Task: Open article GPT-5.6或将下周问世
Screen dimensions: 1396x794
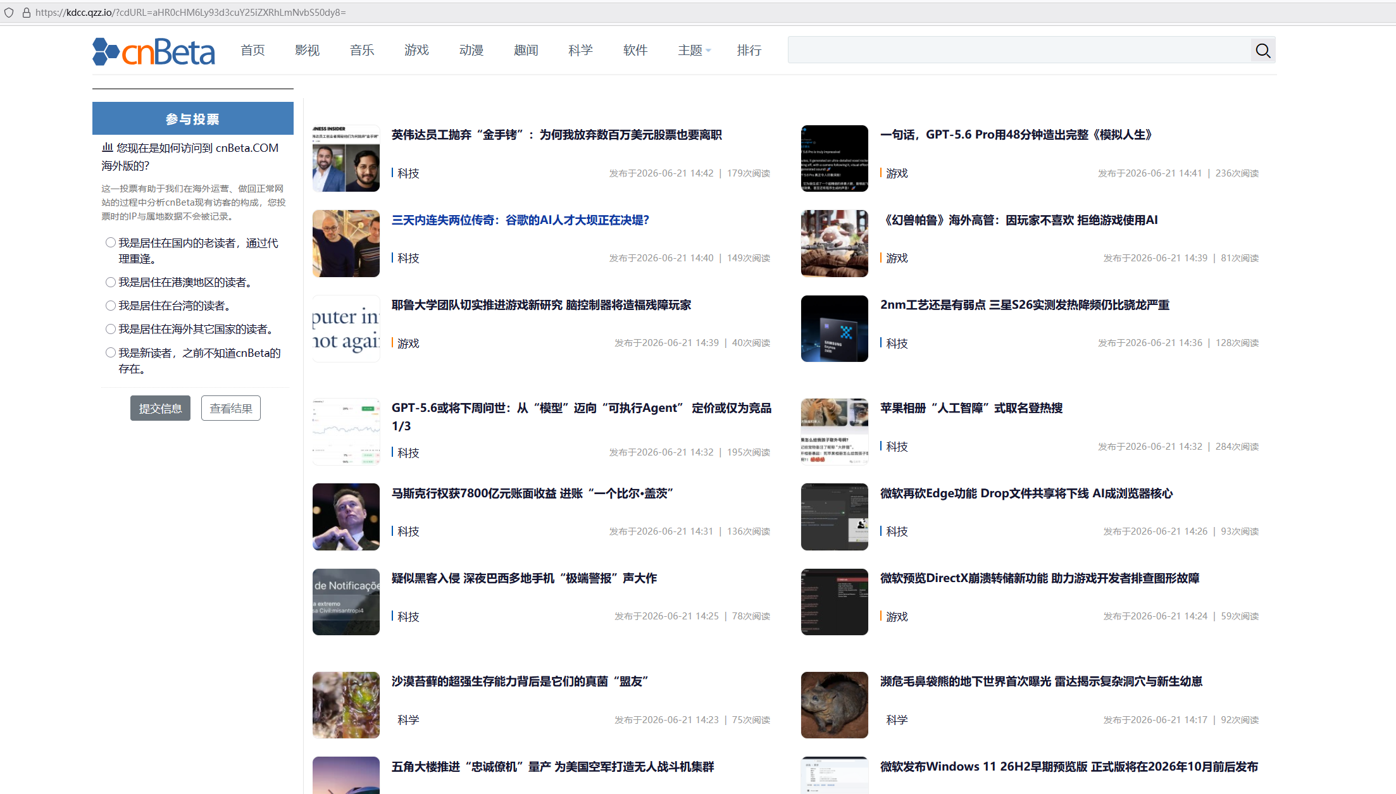Action: [x=582, y=417]
